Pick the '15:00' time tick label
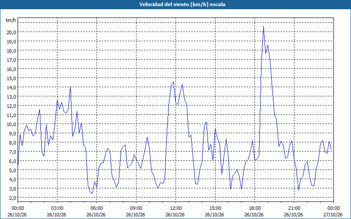 click(215, 208)
